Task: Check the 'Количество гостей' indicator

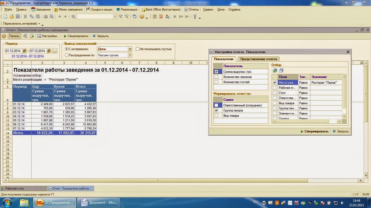Action: tap(216, 82)
